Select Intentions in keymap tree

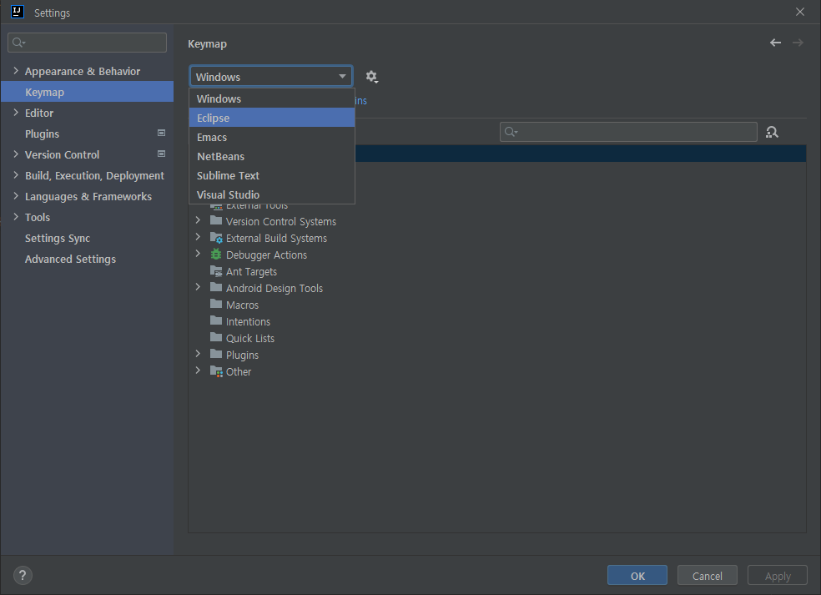point(248,321)
